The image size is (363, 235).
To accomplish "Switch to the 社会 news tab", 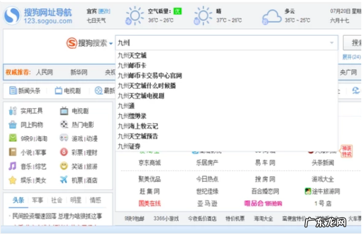I will [x=57, y=200].
